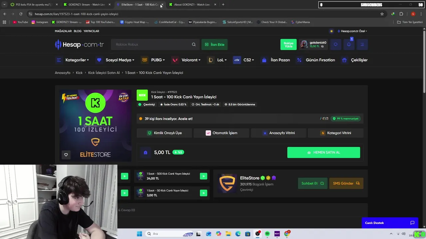Open Canlı Destek live support chat
This screenshot has height=239, width=426.
point(390,223)
